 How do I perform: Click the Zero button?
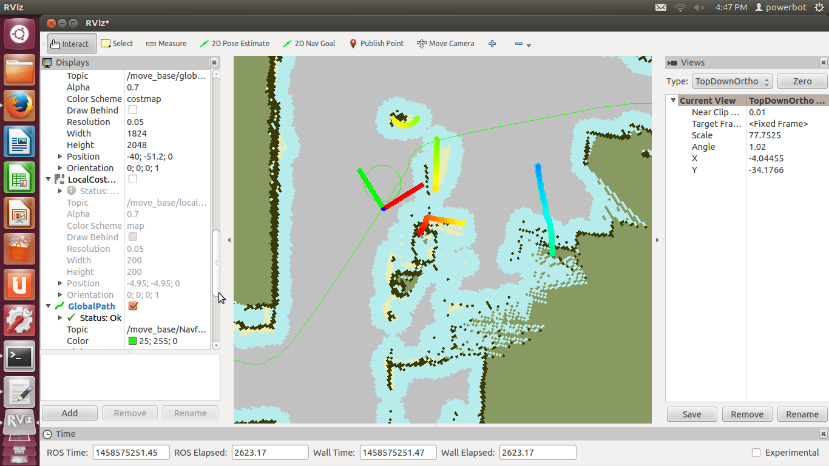pos(802,81)
